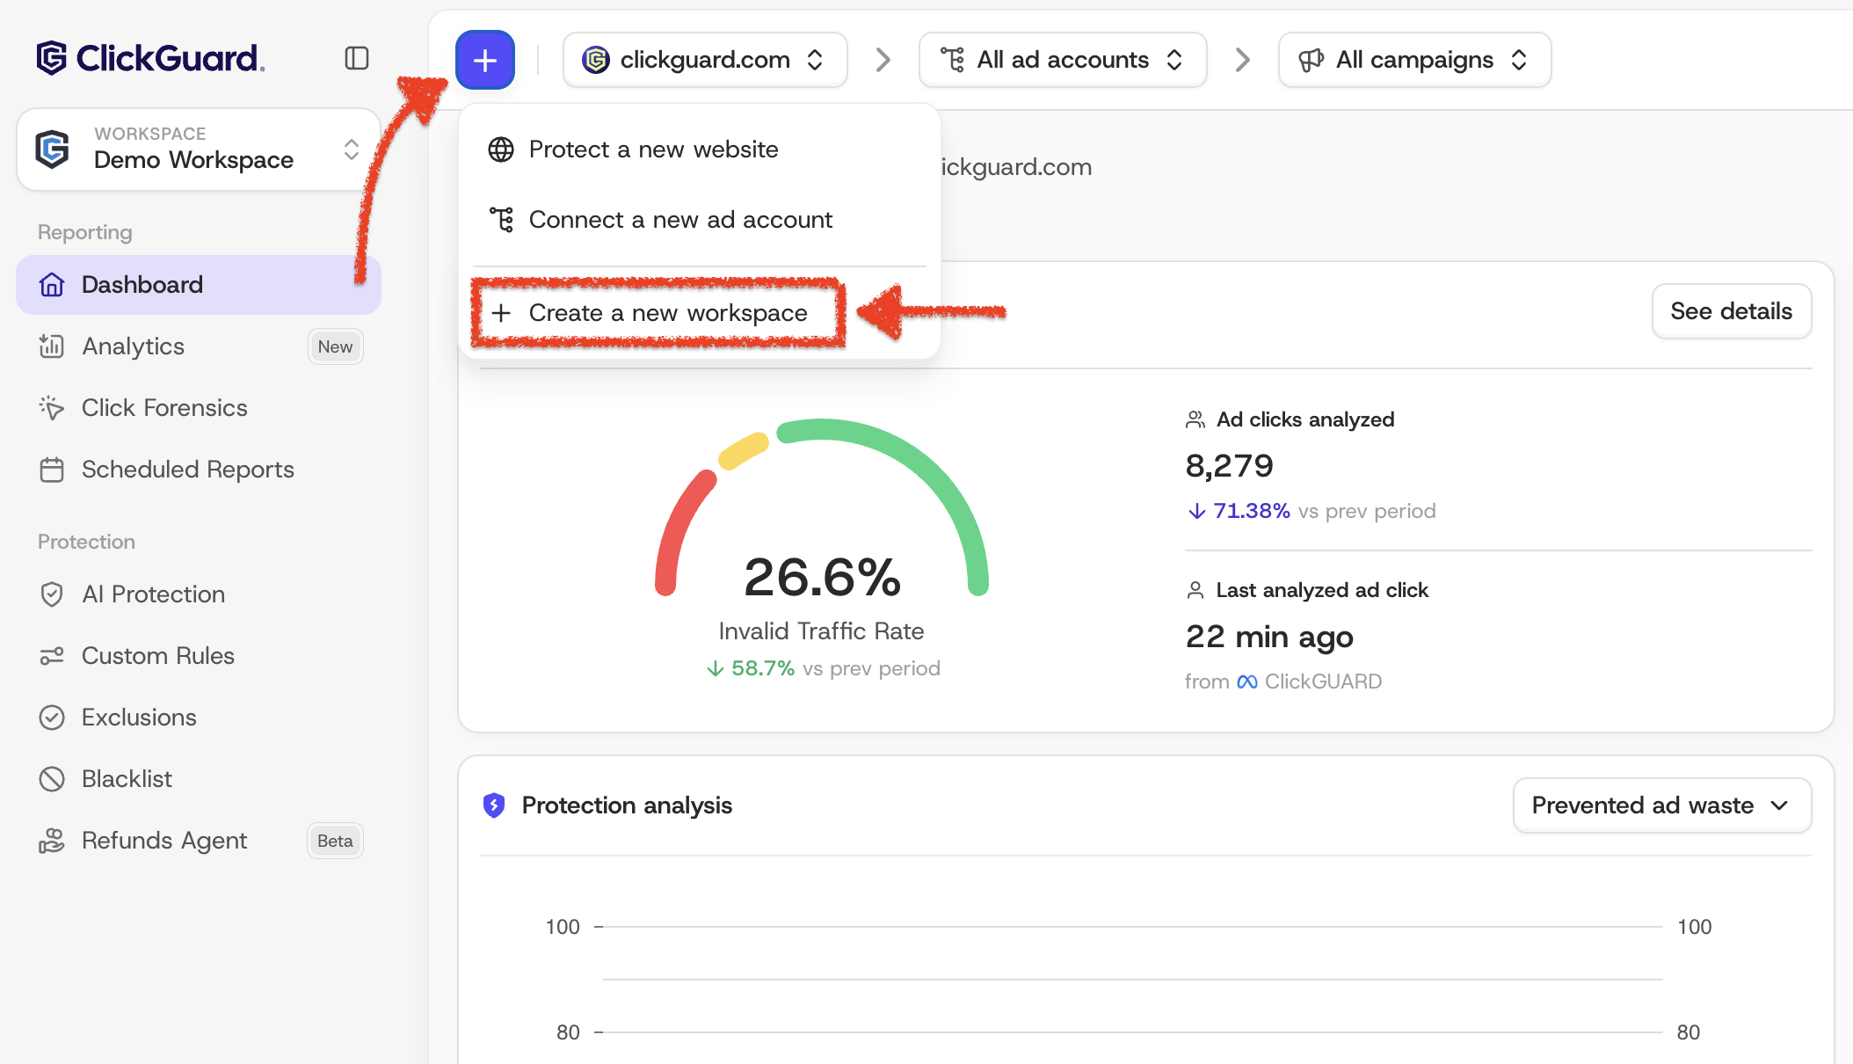Screen dimensions: 1853x1064
Task: Click the Dashboard home icon
Action: (x=52, y=285)
